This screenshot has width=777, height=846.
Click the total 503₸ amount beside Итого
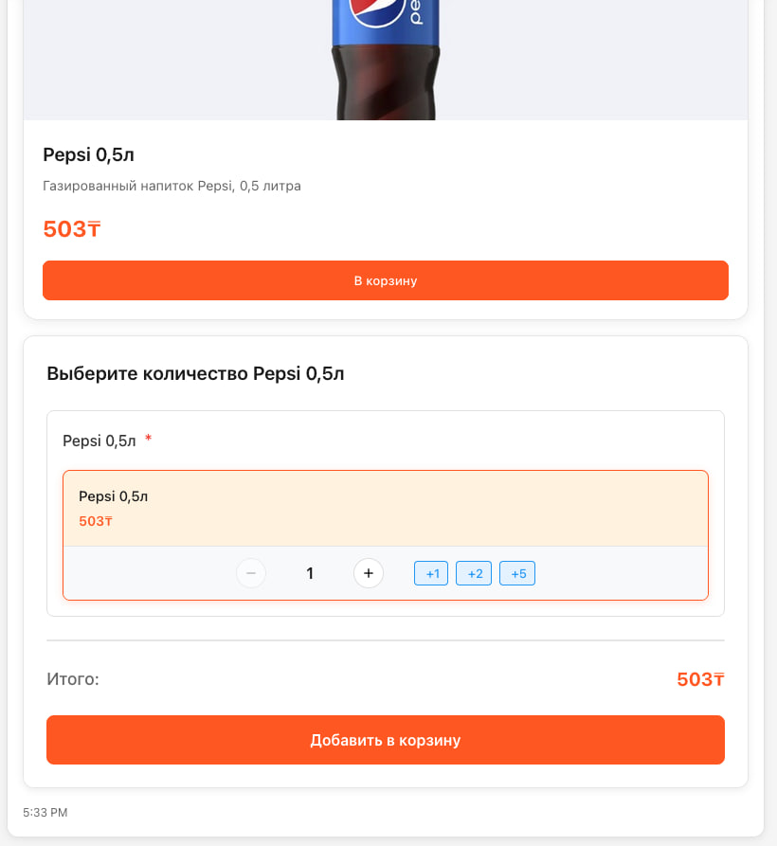click(x=700, y=679)
